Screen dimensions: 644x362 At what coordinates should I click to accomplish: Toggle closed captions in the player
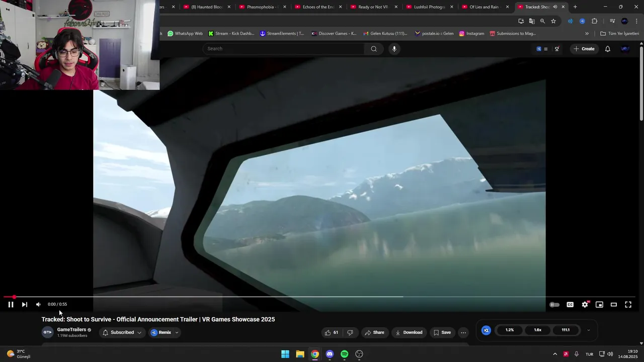tap(570, 305)
